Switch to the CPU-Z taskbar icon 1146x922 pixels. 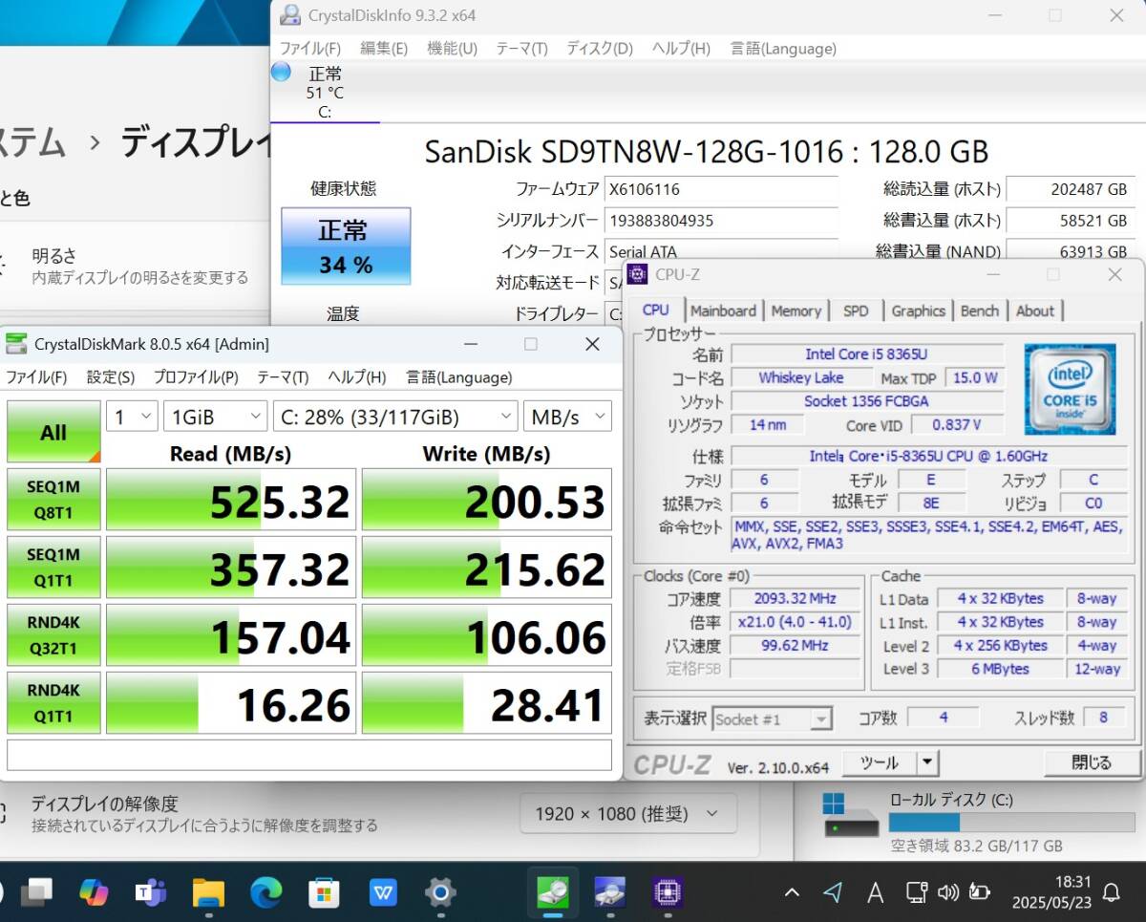tap(668, 892)
